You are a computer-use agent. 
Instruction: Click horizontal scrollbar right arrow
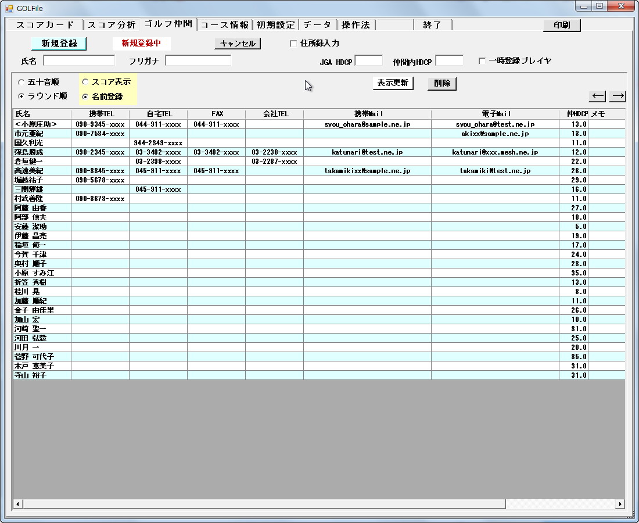point(620,504)
